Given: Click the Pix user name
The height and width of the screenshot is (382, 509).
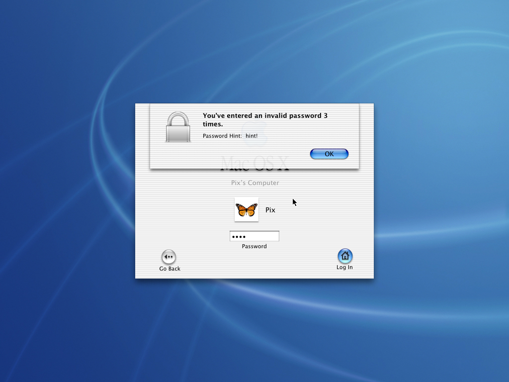Looking at the screenshot, I should tap(270, 210).
